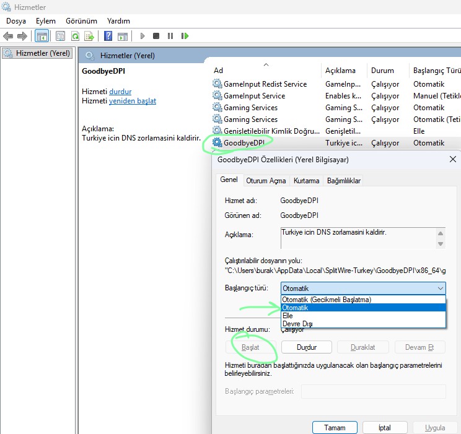The height and width of the screenshot is (434, 461).
Task: Click the Show/Hide action pane icon
Action: (123, 37)
